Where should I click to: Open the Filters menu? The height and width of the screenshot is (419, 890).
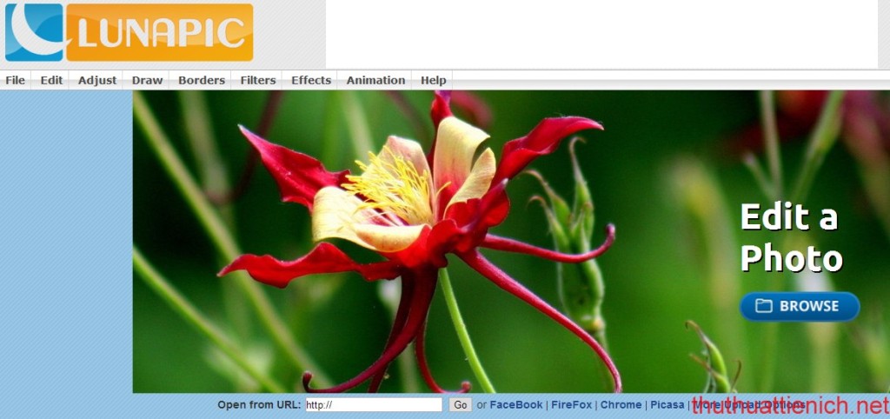pyautogui.click(x=258, y=80)
